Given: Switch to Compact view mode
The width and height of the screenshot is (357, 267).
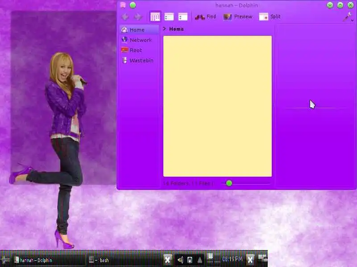Looking at the screenshot, I should coord(169,17).
